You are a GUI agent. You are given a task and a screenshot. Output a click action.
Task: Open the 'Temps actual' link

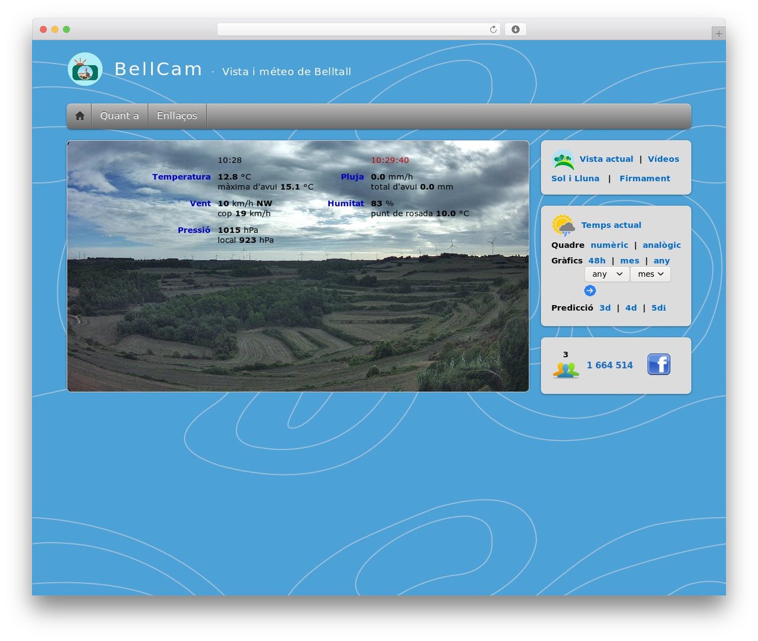611,225
